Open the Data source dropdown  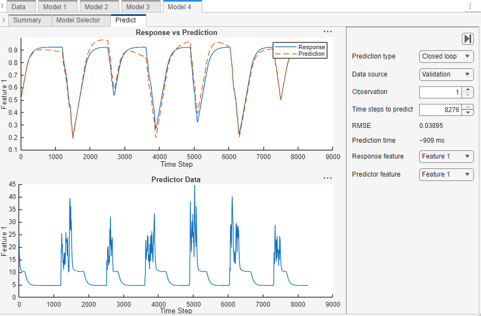click(446, 74)
